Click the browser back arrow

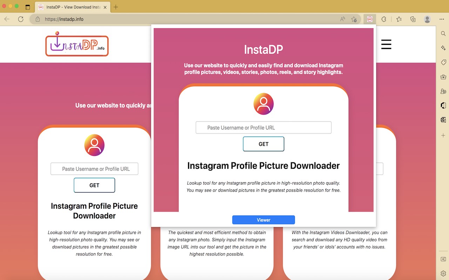tap(7, 19)
